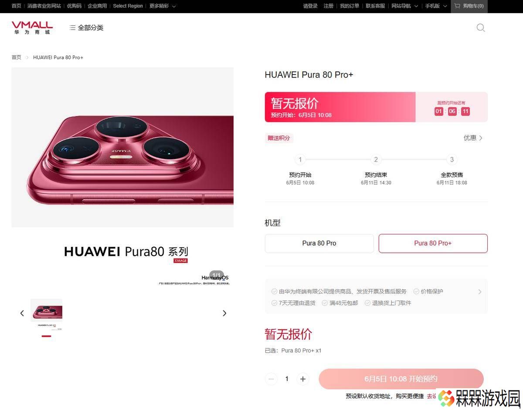Image resolution: width=523 pixels, height=410 pixels.
Task: Show next thumbnail with right arrow
Action: click(224, 313)
